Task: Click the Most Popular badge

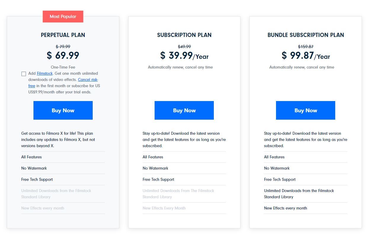Action: (x=63, y=17)
